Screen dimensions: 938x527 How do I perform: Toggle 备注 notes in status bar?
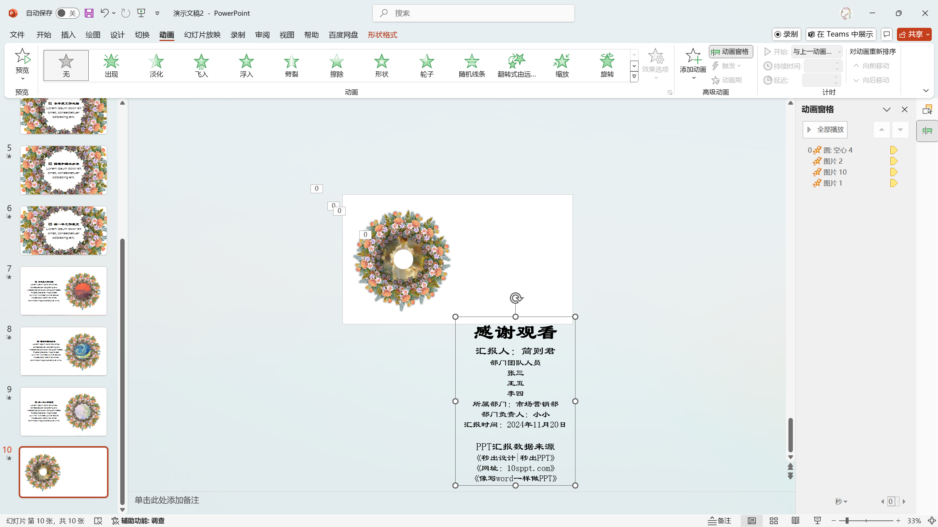[x=719, y=520]
